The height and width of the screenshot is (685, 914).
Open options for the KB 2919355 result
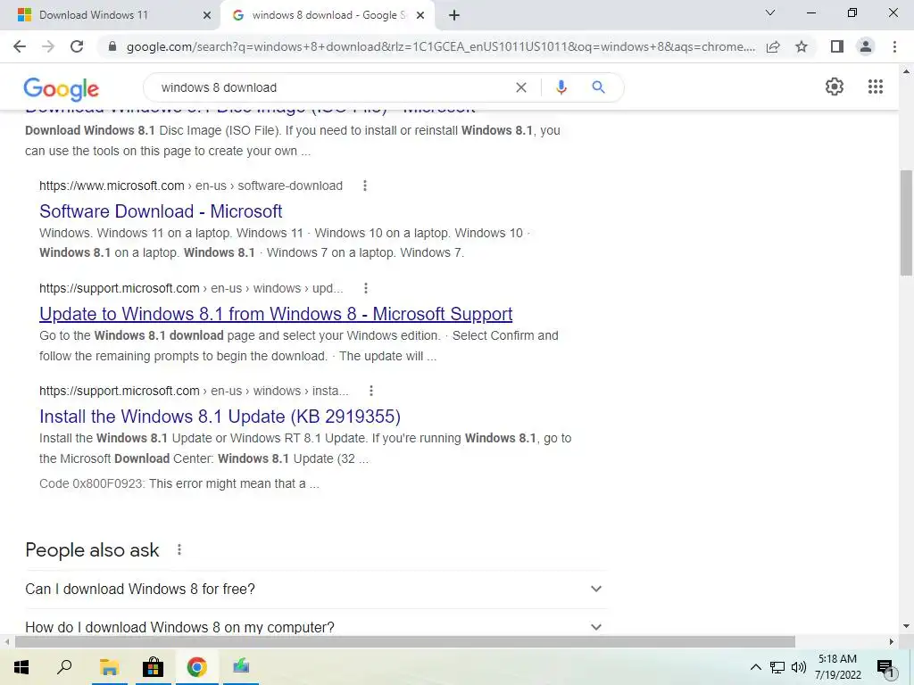point(370,391)
